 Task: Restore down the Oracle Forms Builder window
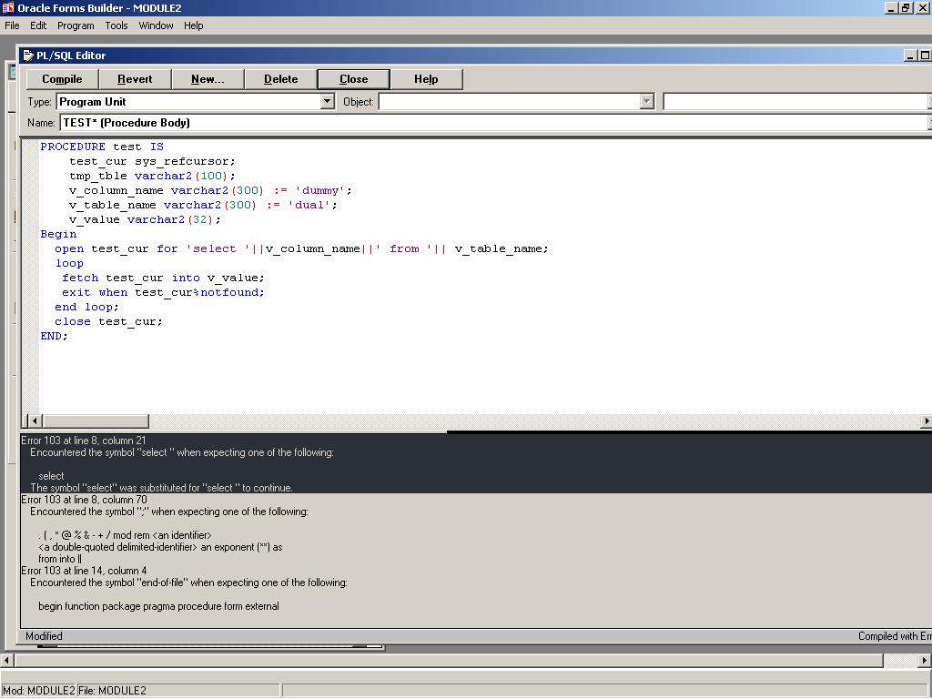(905, 8)
